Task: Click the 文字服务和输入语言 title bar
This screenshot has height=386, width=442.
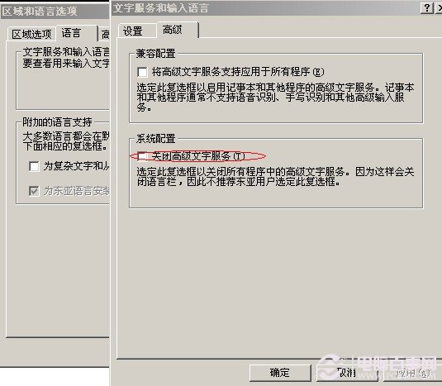Action: click(265, 8)
